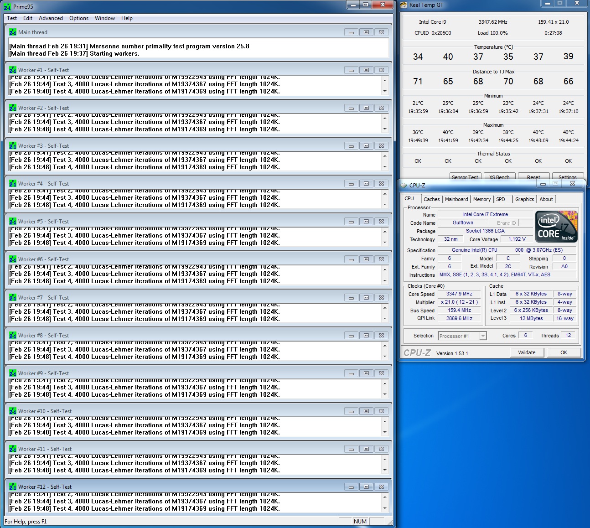Switch to the SPD tab in CPU-Z

501,199
